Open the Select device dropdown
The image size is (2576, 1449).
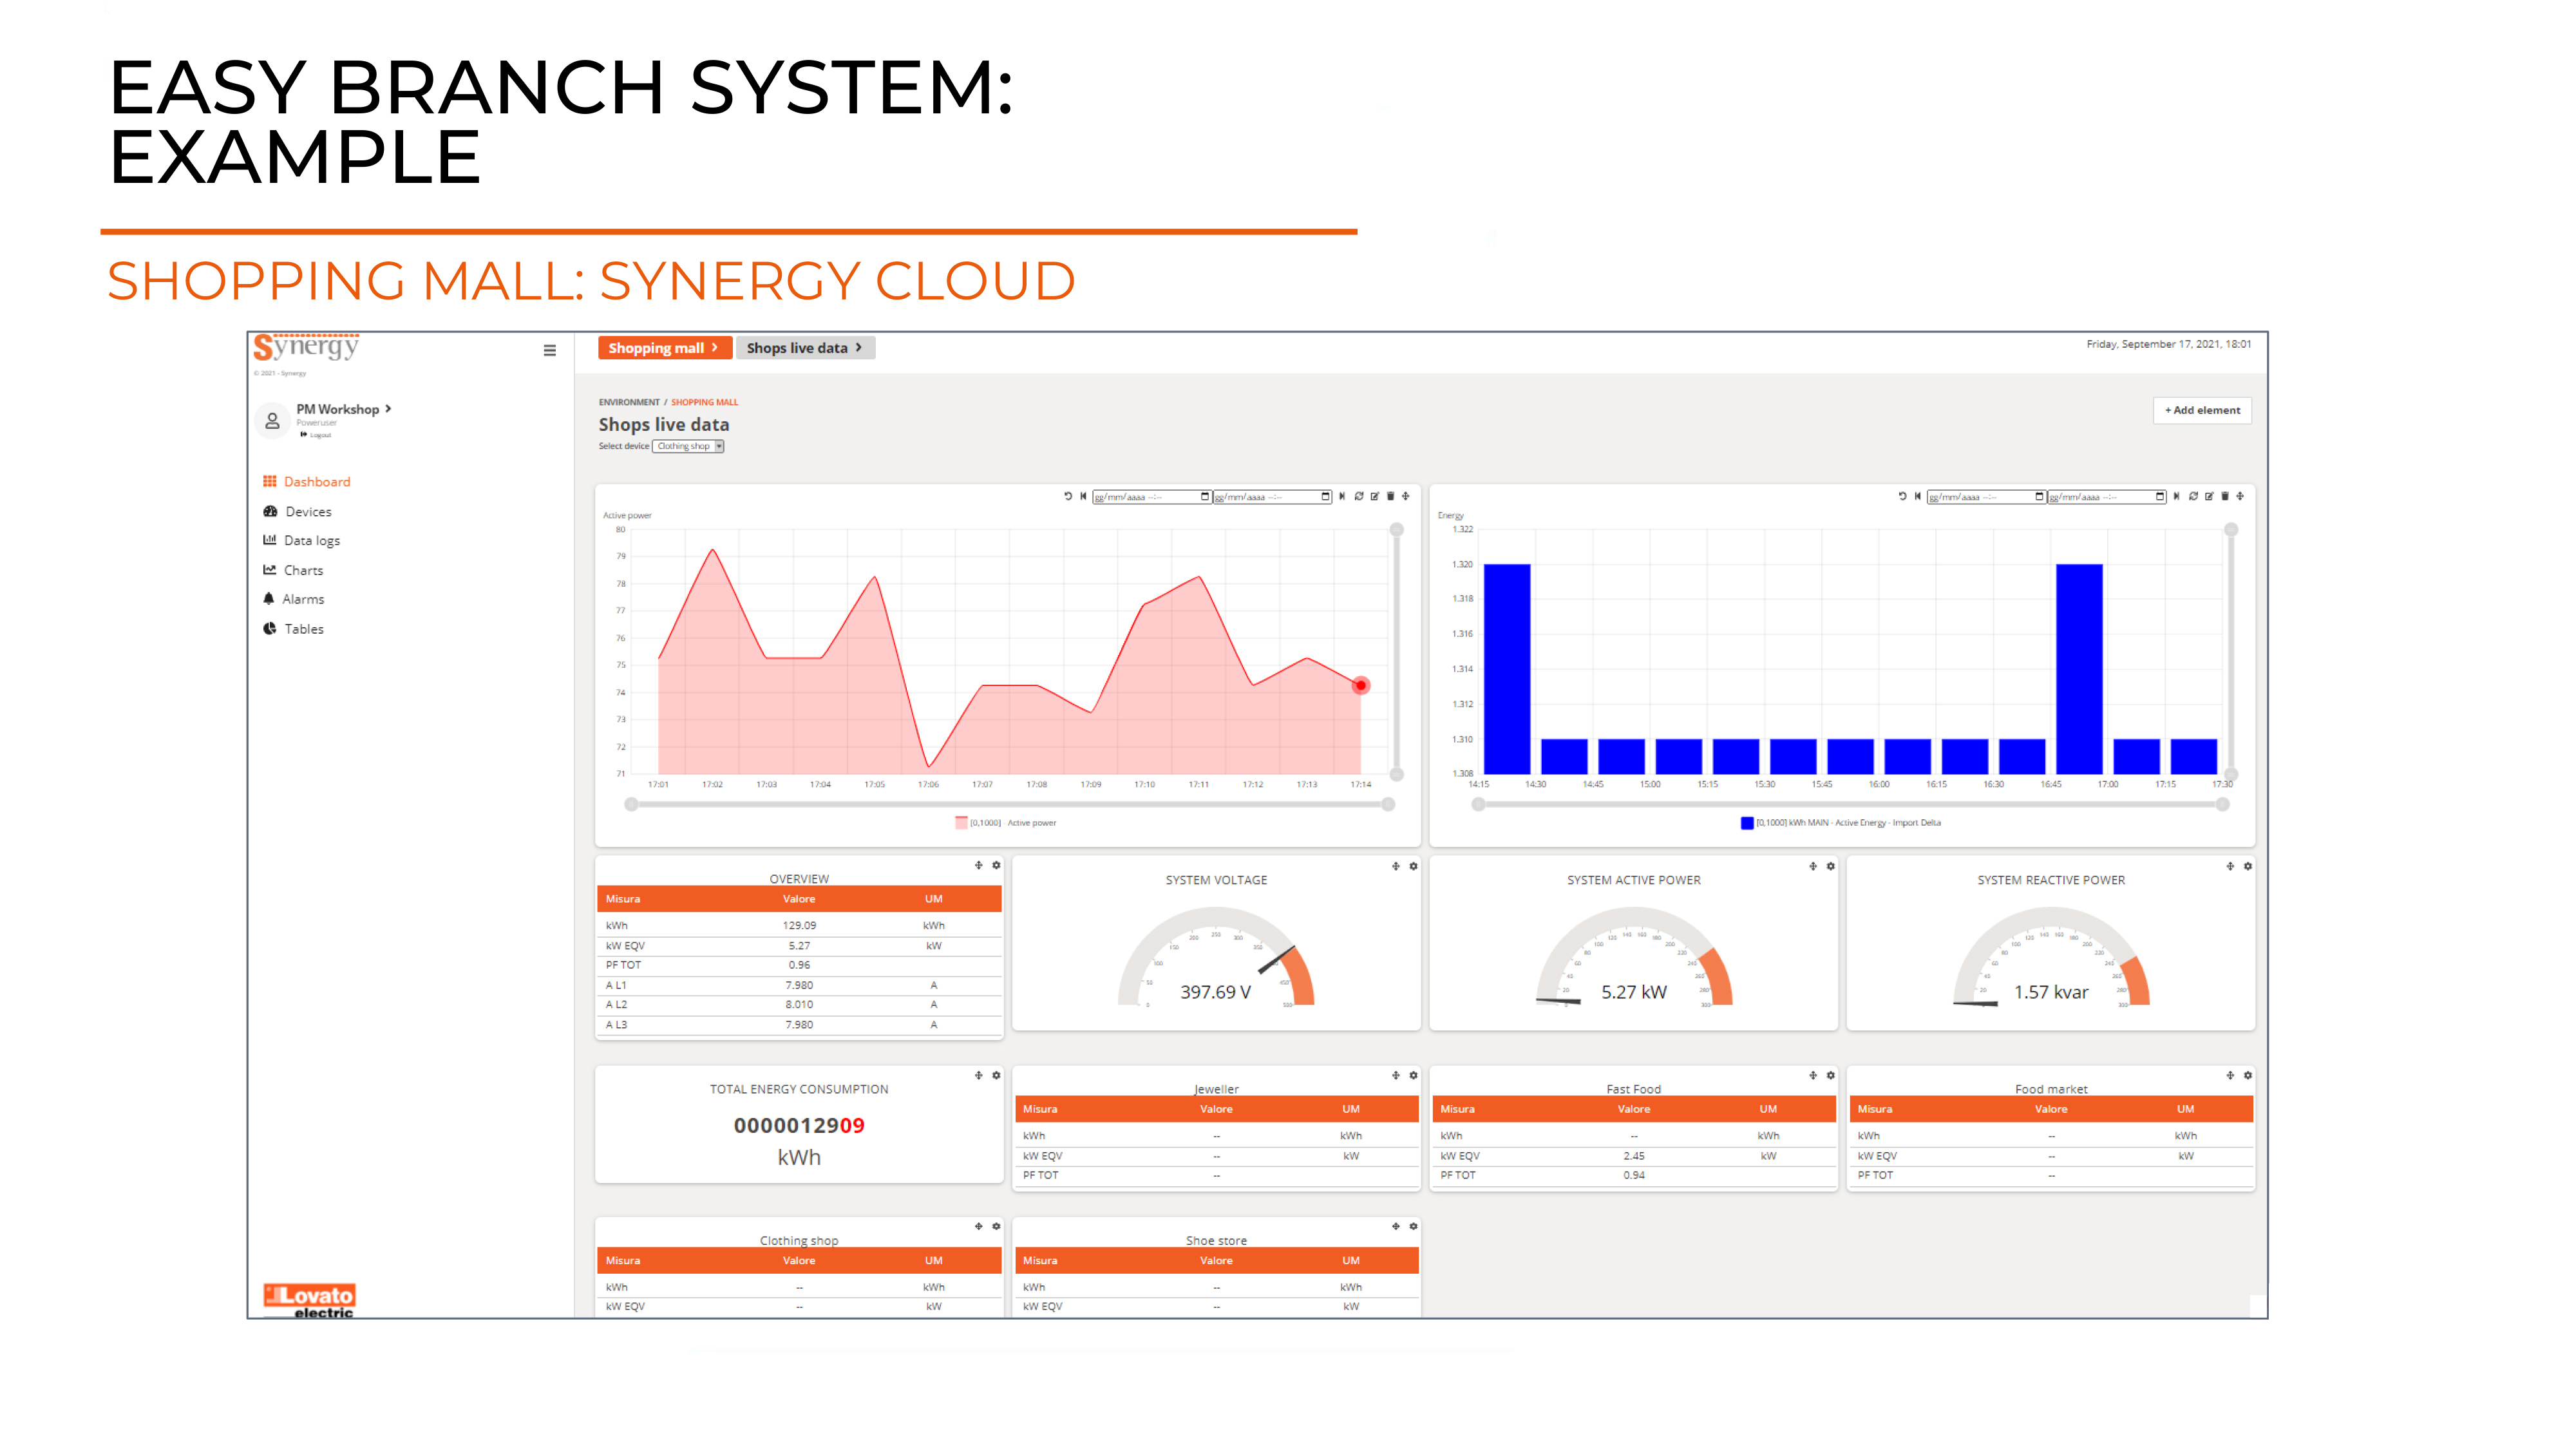pyautogui.click(x=688, y=446)
